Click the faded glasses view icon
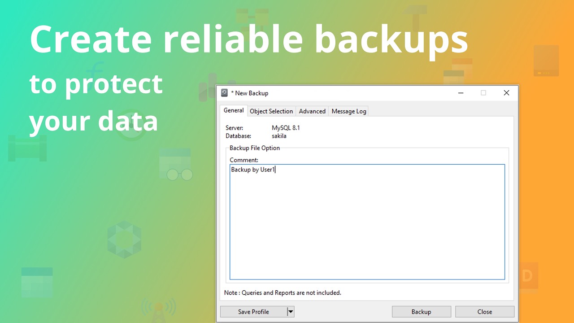 (176, 165)
